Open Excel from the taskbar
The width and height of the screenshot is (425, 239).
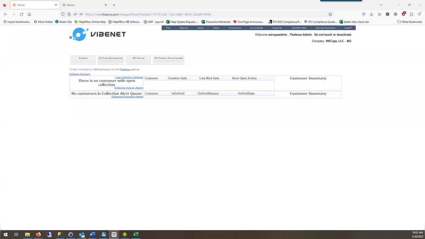coord(135,234)
